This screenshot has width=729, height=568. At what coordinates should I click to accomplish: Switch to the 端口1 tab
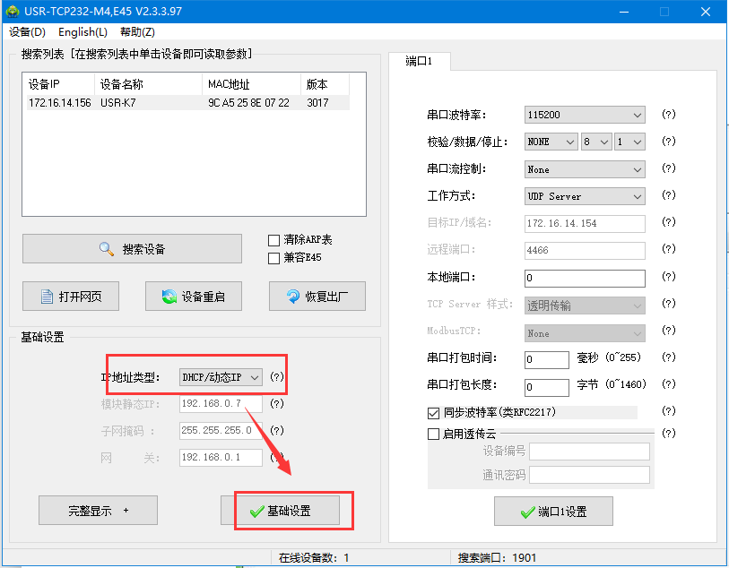419,62
